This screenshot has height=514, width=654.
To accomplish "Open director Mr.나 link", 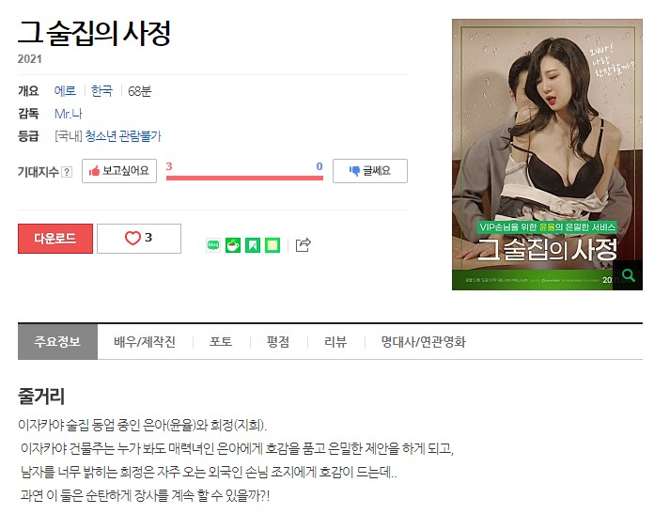I will (69, 114).
